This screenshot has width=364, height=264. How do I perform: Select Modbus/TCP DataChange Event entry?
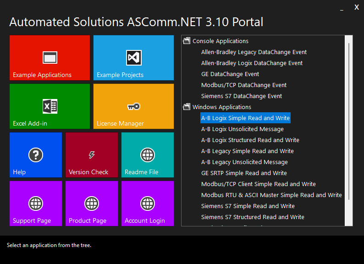pyautogui.click(x=244, y=85)
